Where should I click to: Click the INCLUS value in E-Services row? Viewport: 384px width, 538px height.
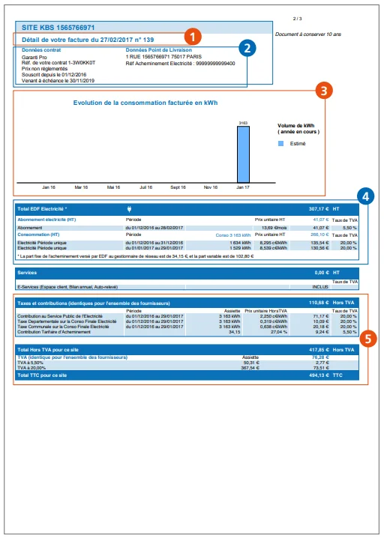click(320, 287)
